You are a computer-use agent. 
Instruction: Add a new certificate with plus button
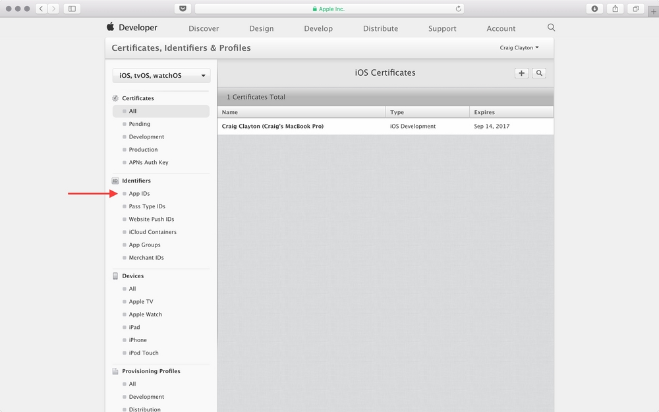pos(521,73)
